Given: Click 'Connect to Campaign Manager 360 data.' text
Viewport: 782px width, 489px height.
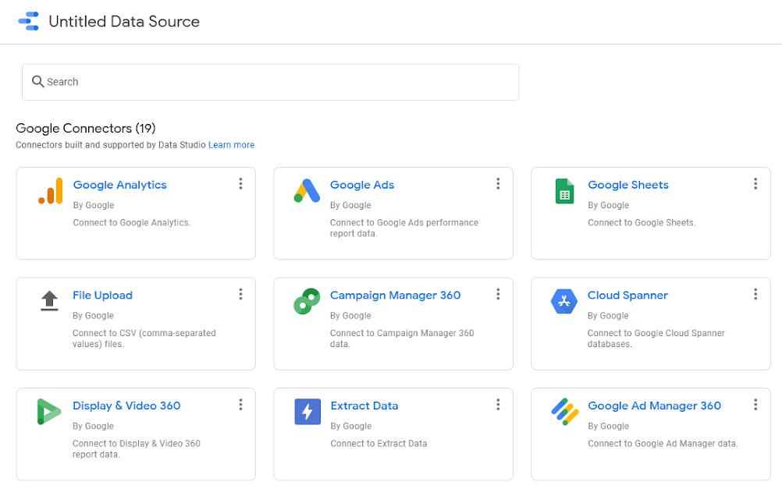Looking at the screenshot, I should pyautogui.click(x=402, y=338).
